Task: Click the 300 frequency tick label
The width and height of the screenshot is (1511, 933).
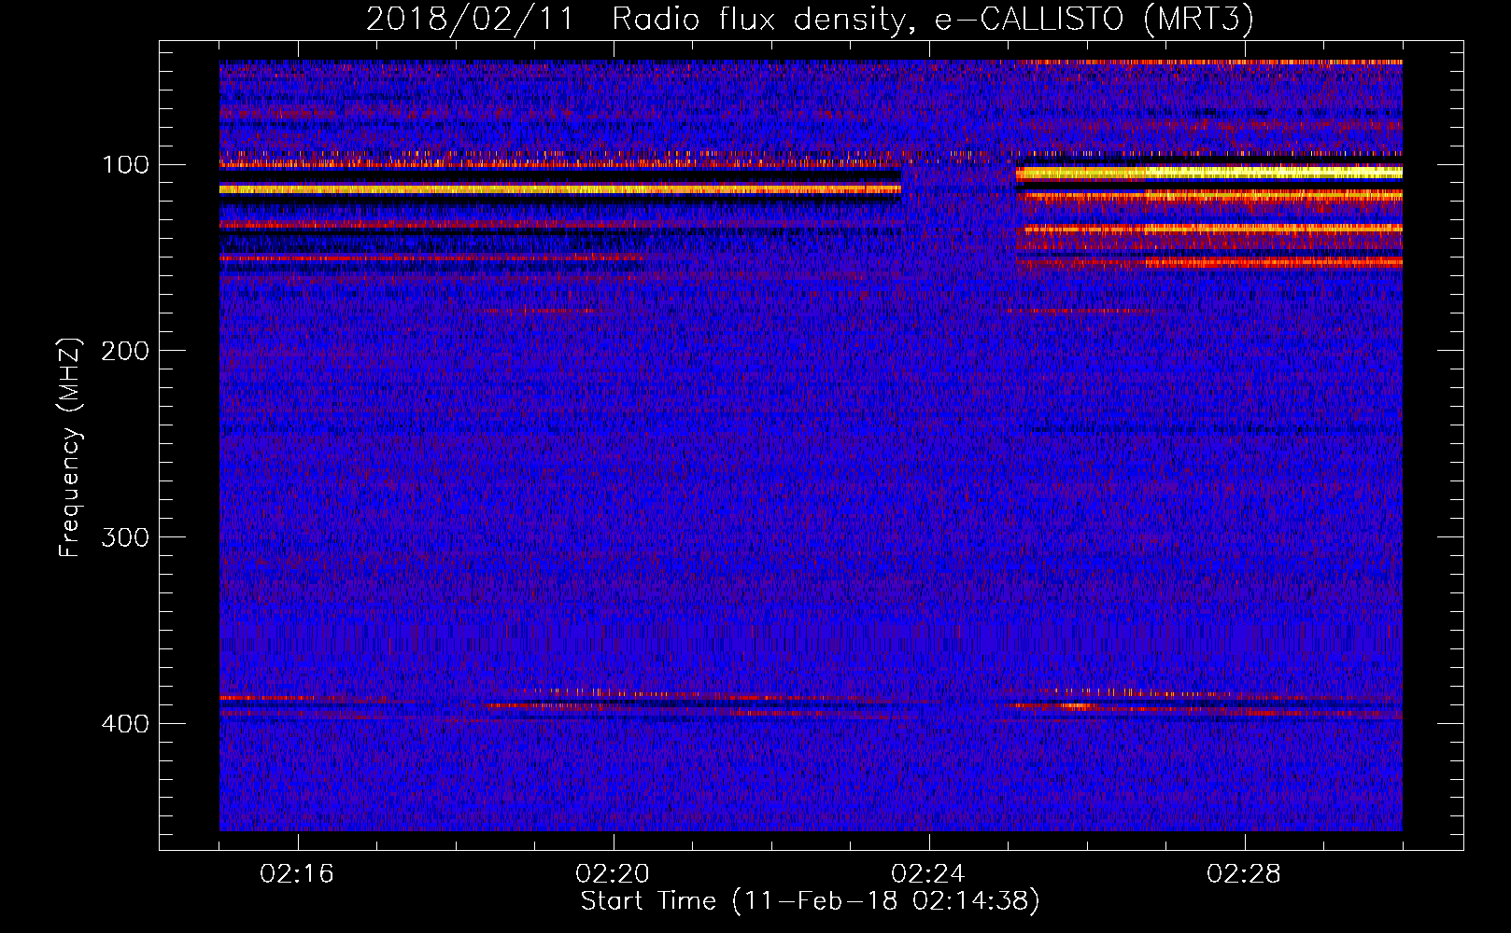Action: tap(125, 538)
